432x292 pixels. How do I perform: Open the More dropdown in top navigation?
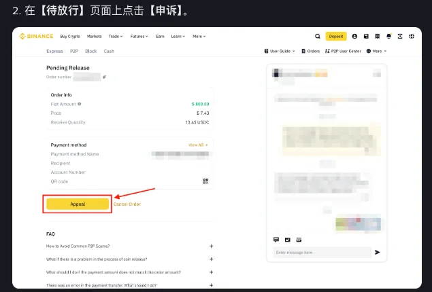199,36
